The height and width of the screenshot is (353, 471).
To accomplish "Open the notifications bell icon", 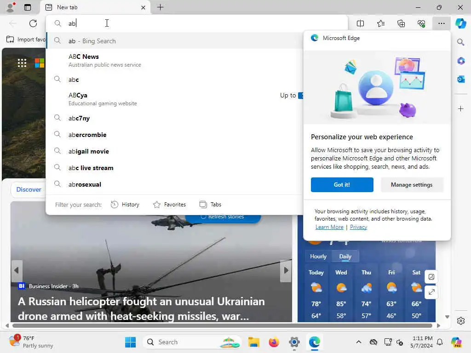I will point(440,342).
